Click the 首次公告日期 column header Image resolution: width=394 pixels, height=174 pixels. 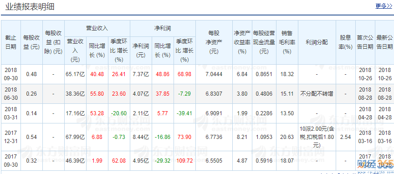click(x=365, y=42)
